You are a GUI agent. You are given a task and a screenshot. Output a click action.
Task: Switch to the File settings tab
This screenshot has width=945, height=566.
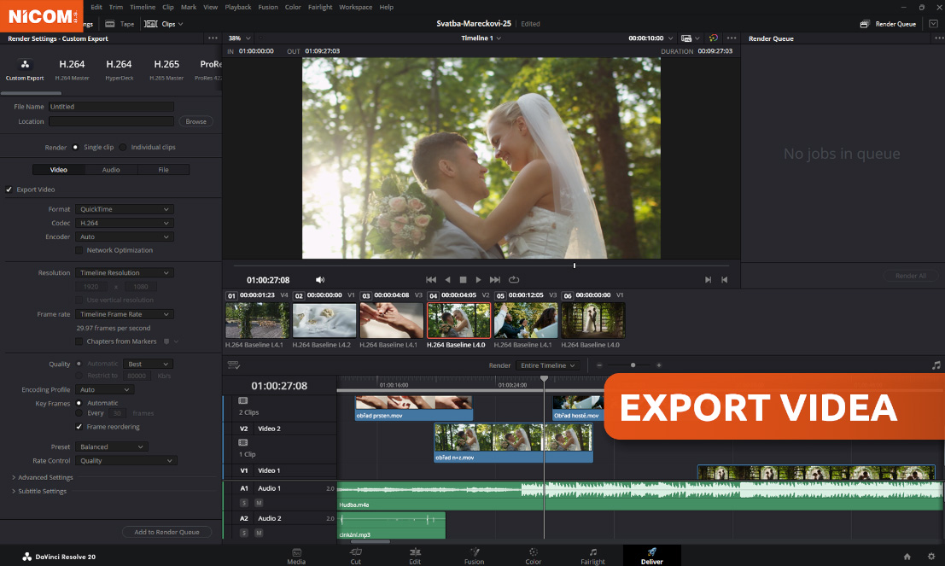pos(163,170)
